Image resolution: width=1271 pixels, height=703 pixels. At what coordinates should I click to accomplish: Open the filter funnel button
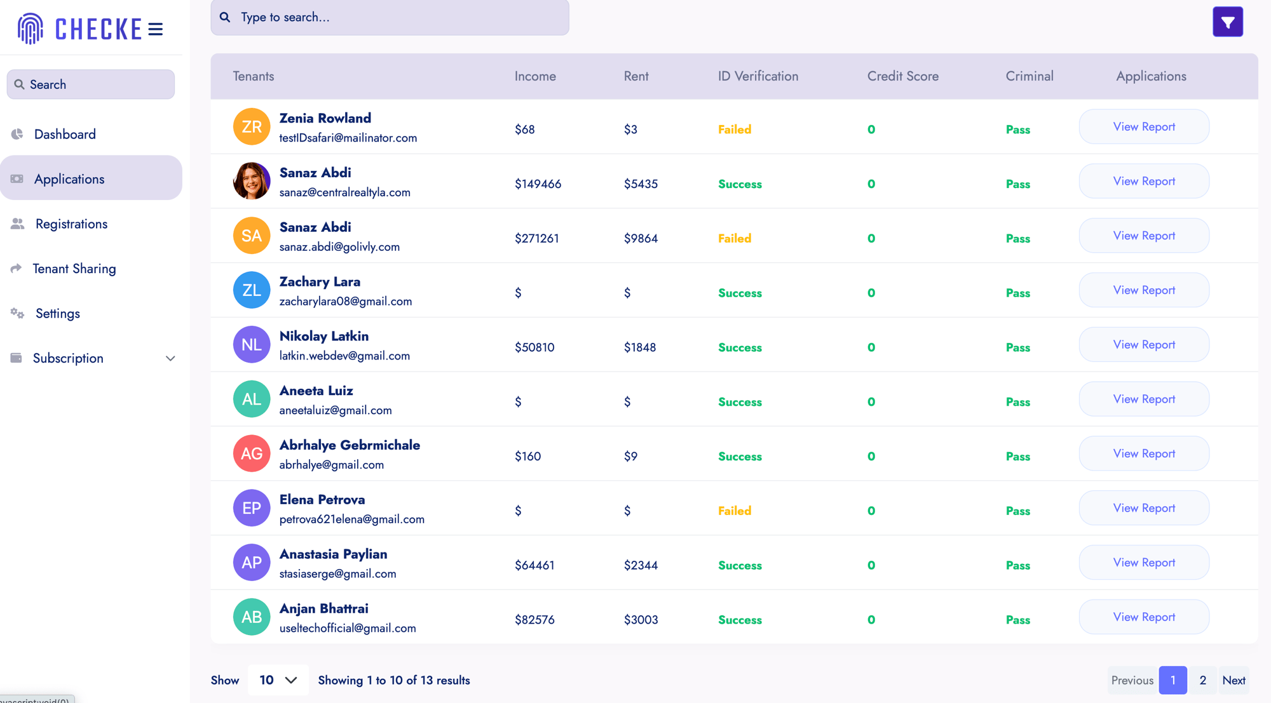[1227, 22]
